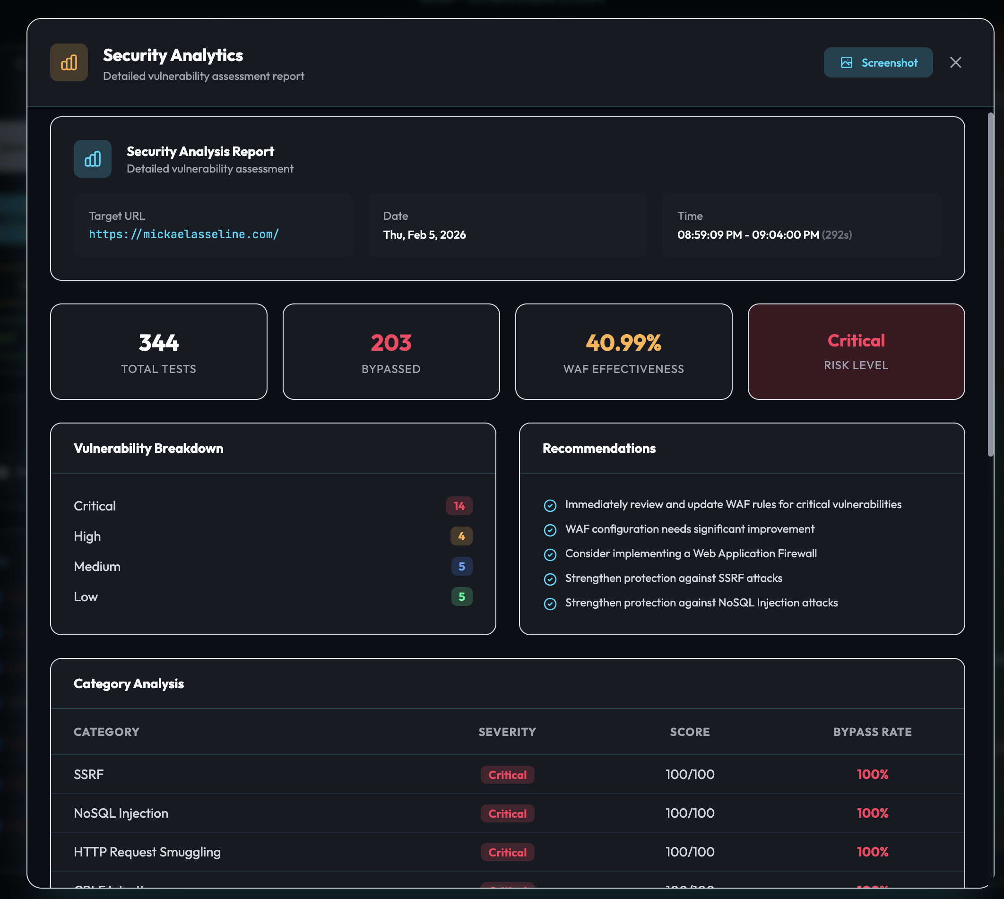Select the 344 Total Tests card
The height and width of the screenshot is (899, 1004).
(x=159, y=352)
